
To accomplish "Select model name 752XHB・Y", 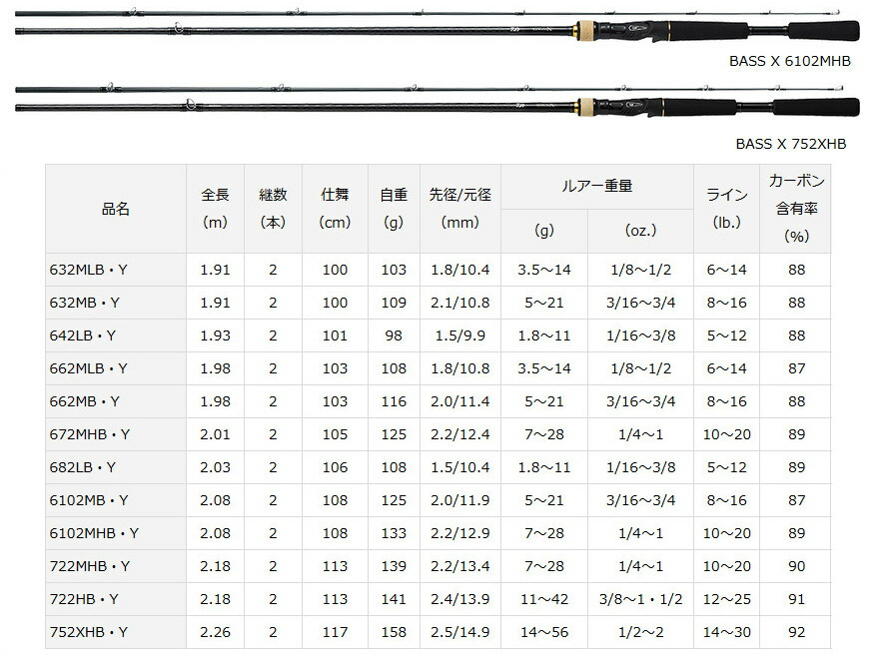I will click(89, 632).
